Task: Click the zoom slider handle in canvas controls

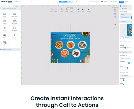Action: (115, 24)
